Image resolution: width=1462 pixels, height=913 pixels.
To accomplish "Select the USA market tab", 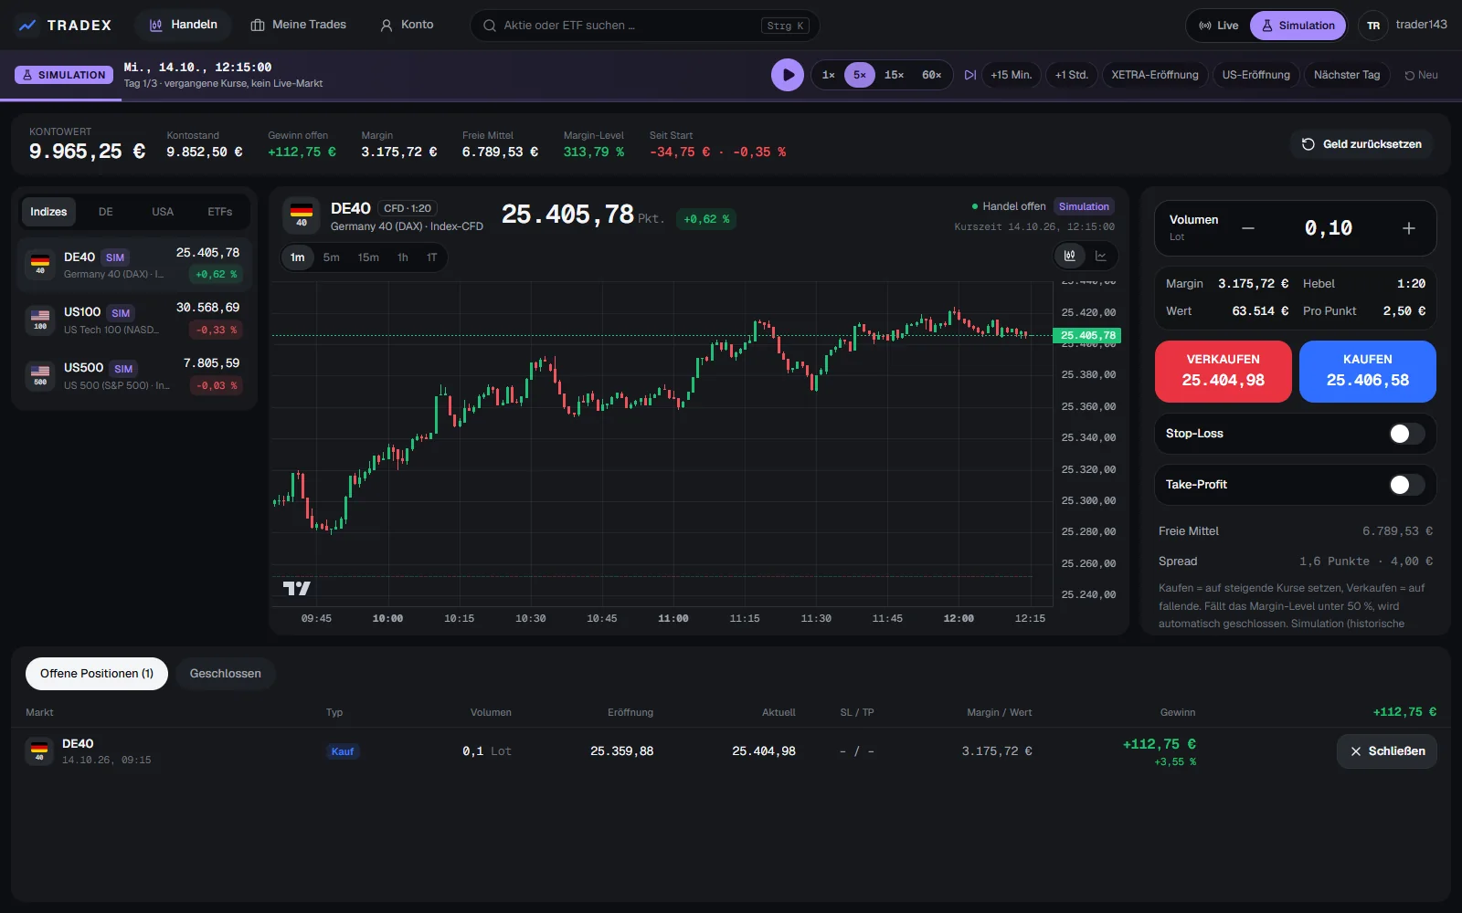I will [163, 212].
